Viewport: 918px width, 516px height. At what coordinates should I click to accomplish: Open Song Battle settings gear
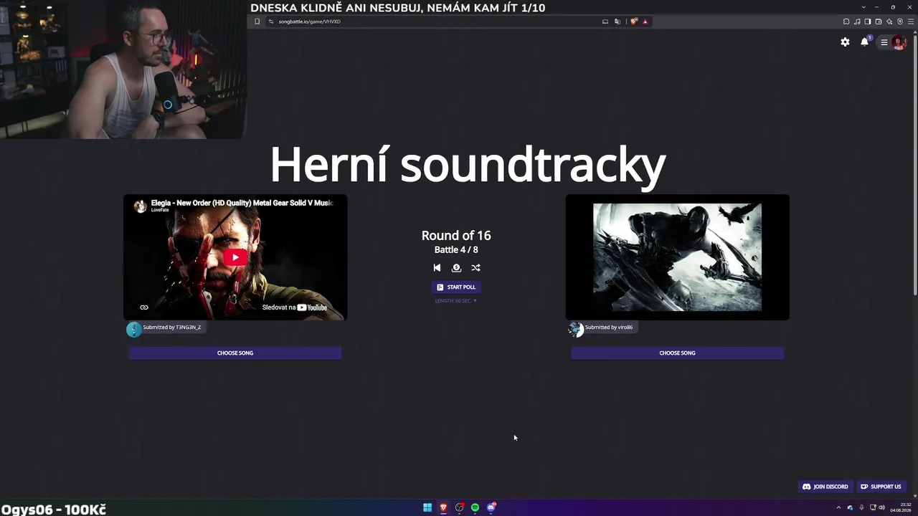pos(845,42)
